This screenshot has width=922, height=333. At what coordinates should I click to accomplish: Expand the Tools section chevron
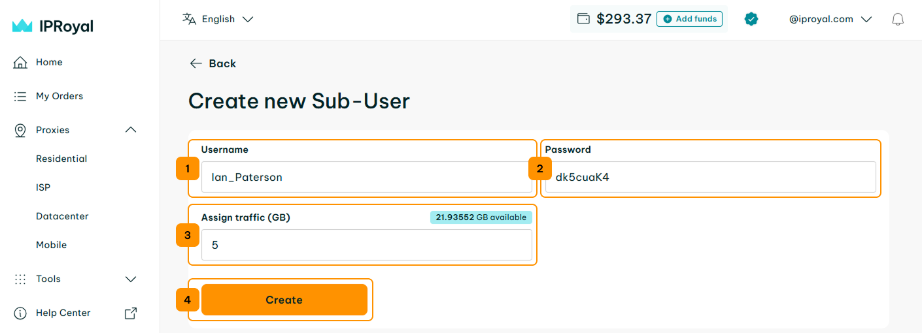point(131,279)
